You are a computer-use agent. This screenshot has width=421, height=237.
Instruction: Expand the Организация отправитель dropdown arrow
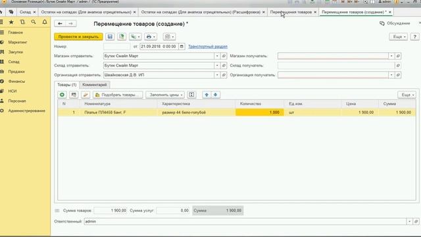217,75
